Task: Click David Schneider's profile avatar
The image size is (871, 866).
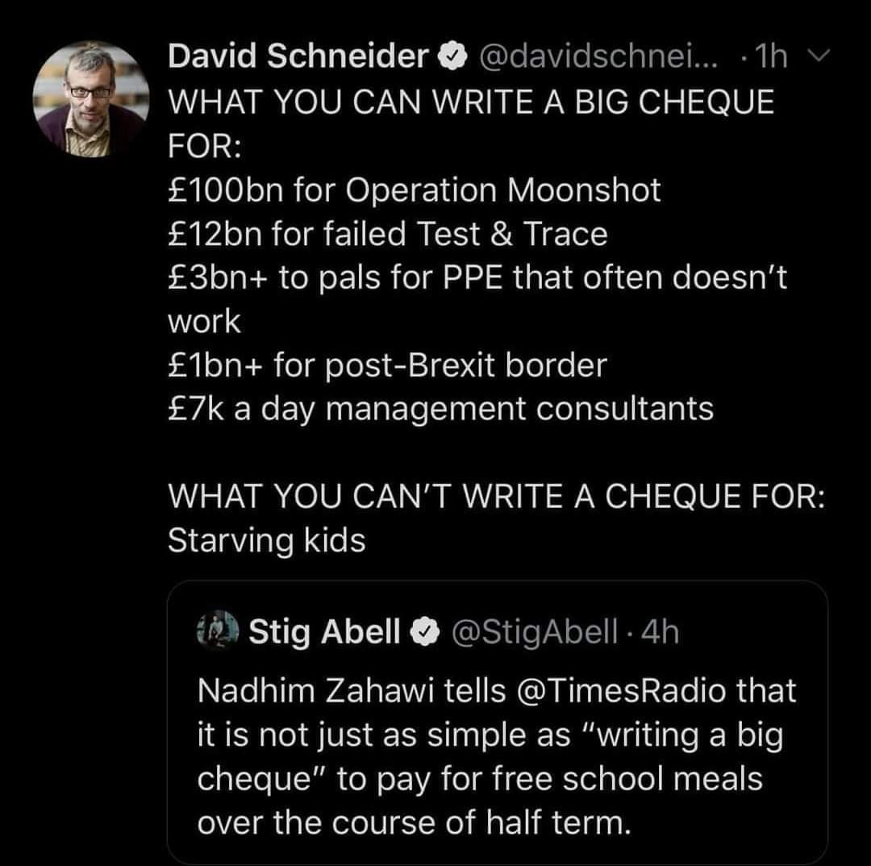Action: coord(91,98)
